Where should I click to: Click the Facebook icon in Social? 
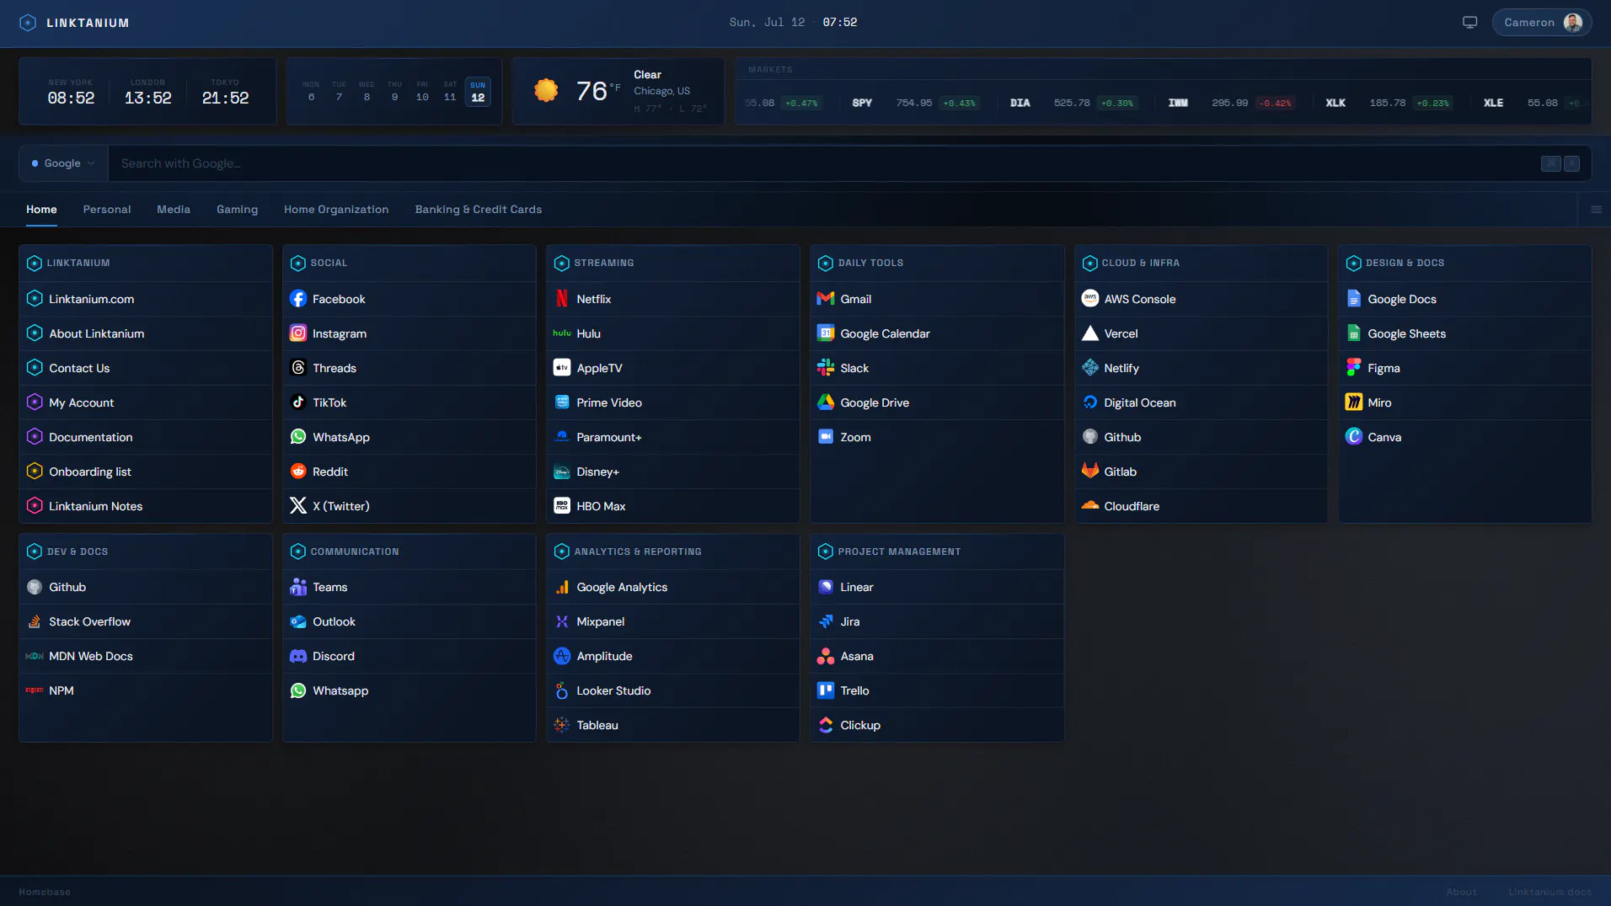point(298,299)
